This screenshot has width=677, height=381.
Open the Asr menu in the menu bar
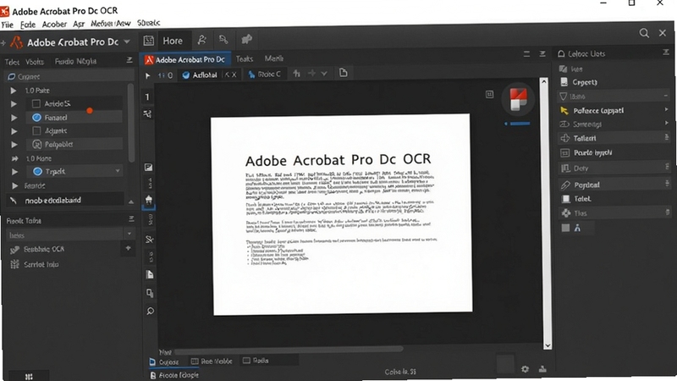[x=79, y=25]
